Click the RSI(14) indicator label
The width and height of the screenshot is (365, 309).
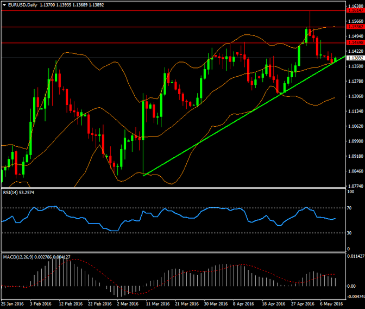pyautogui.click(x=12, y=193)
